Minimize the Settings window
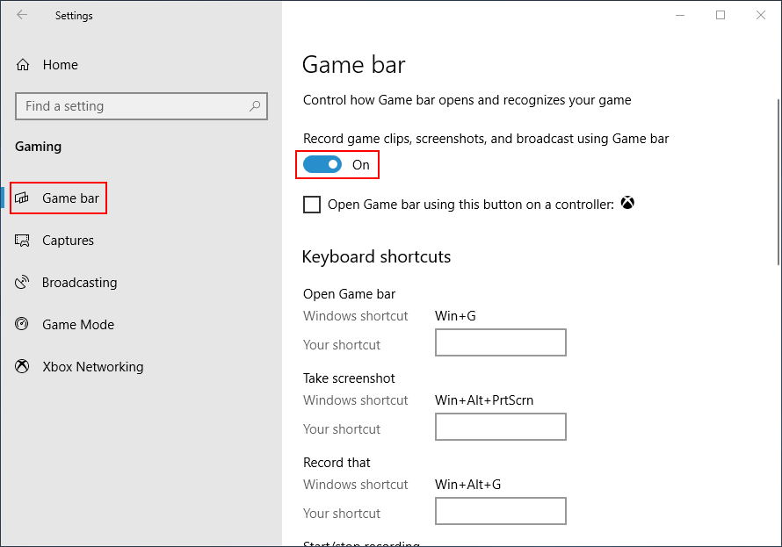Image resolution: width=782 pixels, height=547 pixels. tap(680, 15)
